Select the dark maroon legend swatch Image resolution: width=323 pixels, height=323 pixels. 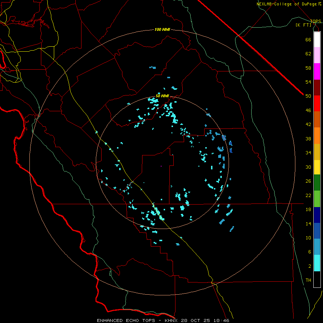click(317, 88)
